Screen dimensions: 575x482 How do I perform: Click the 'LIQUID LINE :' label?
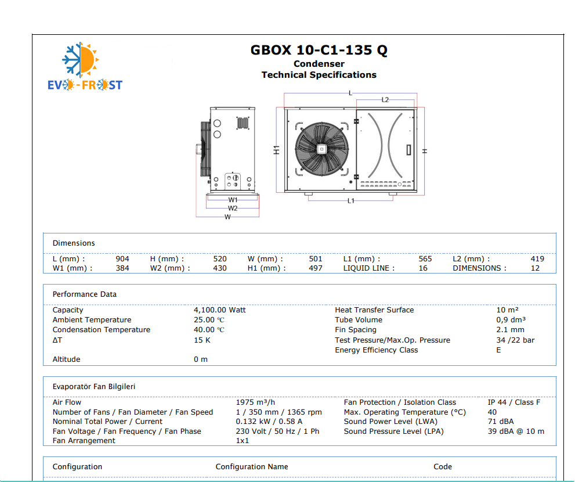(369, 268)
